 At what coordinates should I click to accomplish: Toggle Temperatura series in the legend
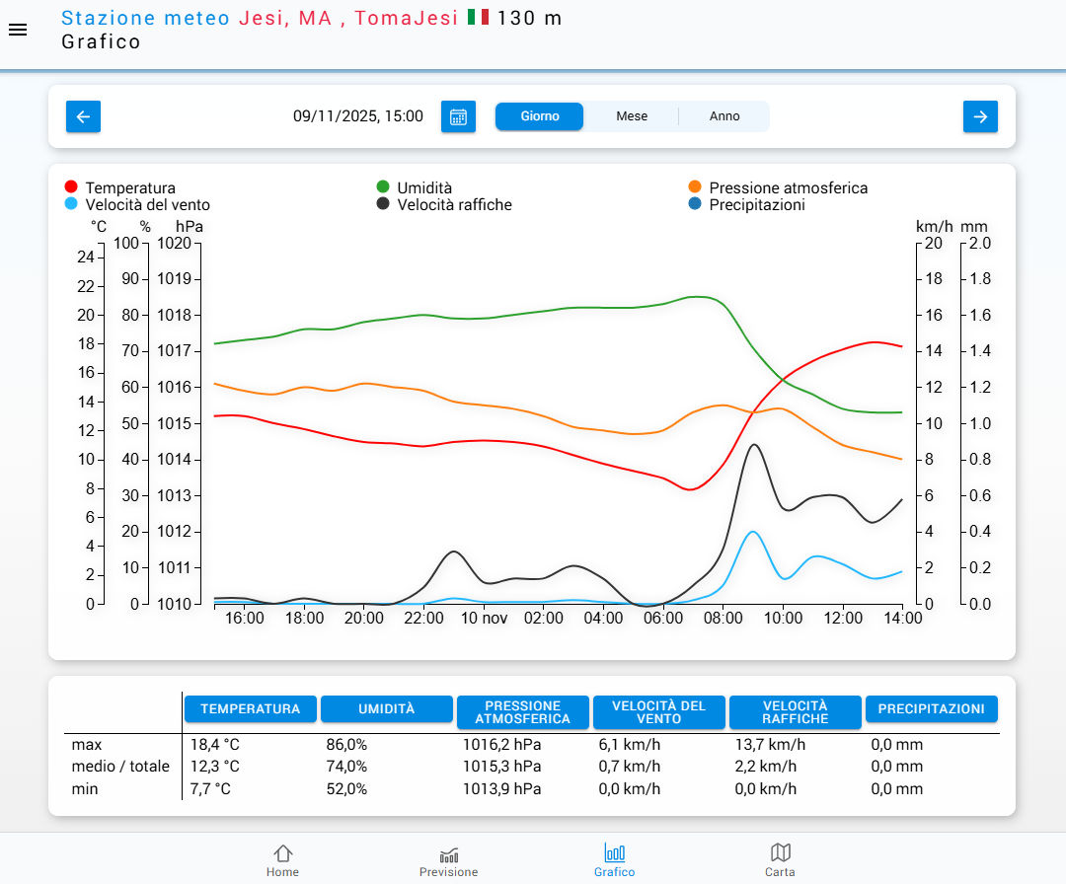tap(129, 187)
